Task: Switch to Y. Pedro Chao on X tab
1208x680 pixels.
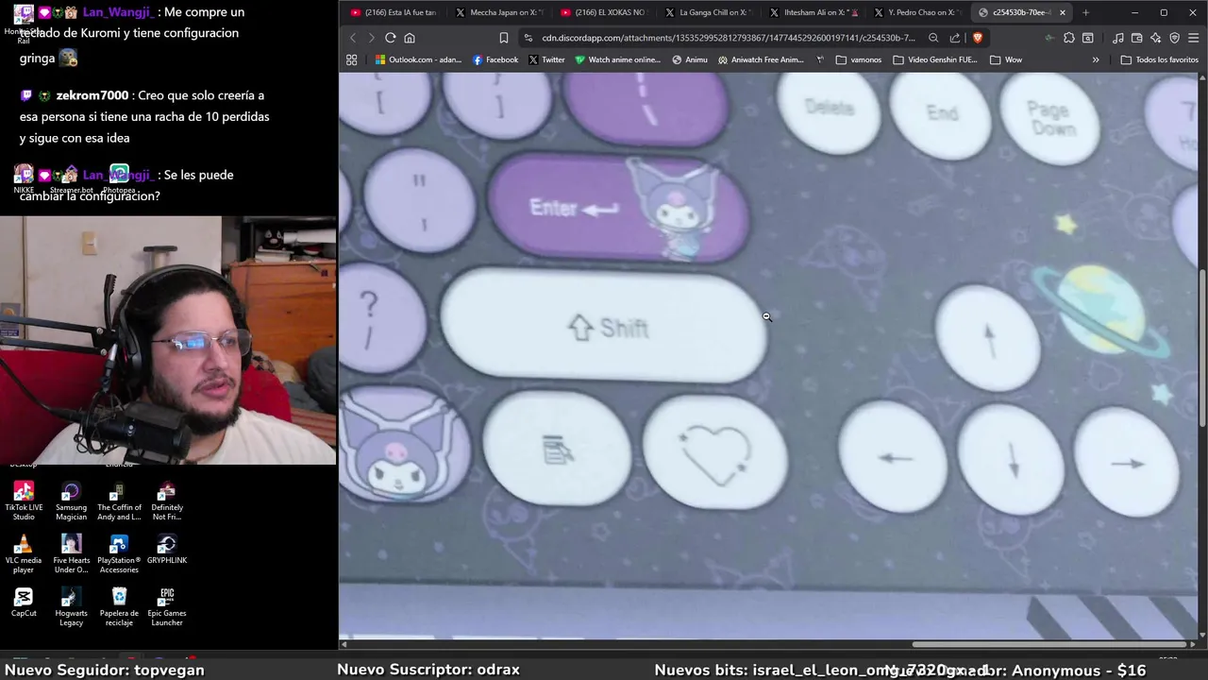Action: [x=917, y=12]
